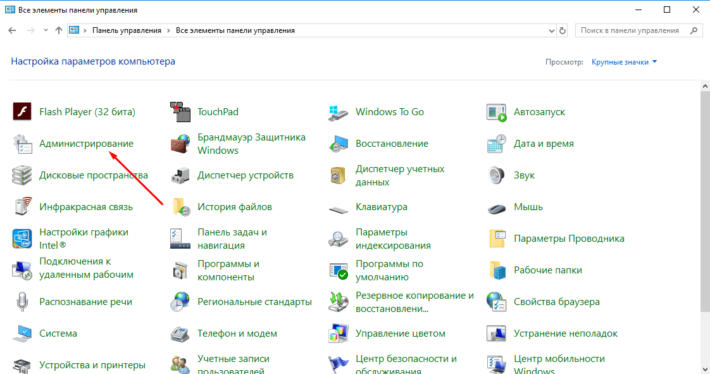Open Подключения к удаленным рабочим icon
710x374 pixels.
(x=22, y=270)
